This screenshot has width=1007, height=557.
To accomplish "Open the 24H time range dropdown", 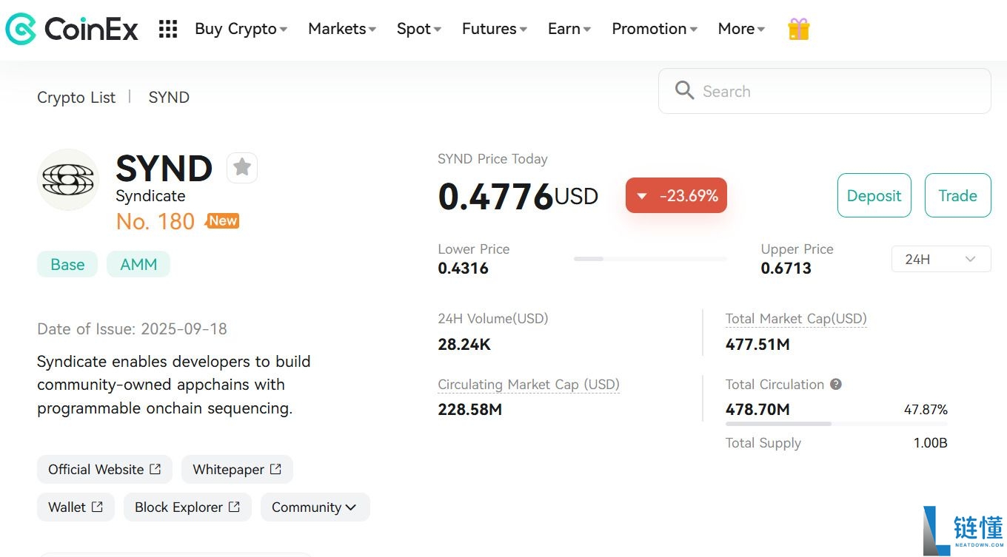I will pos(941,259).
